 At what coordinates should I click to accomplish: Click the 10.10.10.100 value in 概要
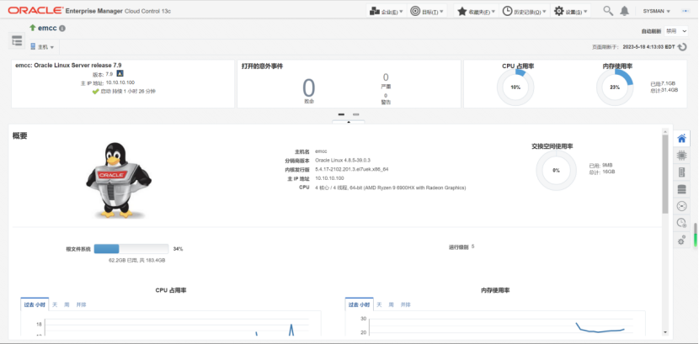[329, 178]
